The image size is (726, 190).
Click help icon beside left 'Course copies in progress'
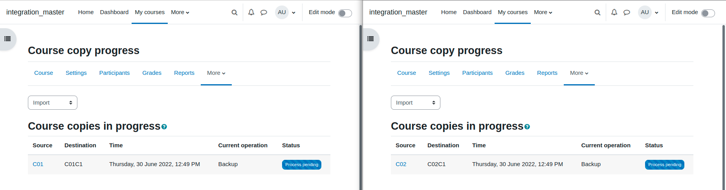coord(164,127)
